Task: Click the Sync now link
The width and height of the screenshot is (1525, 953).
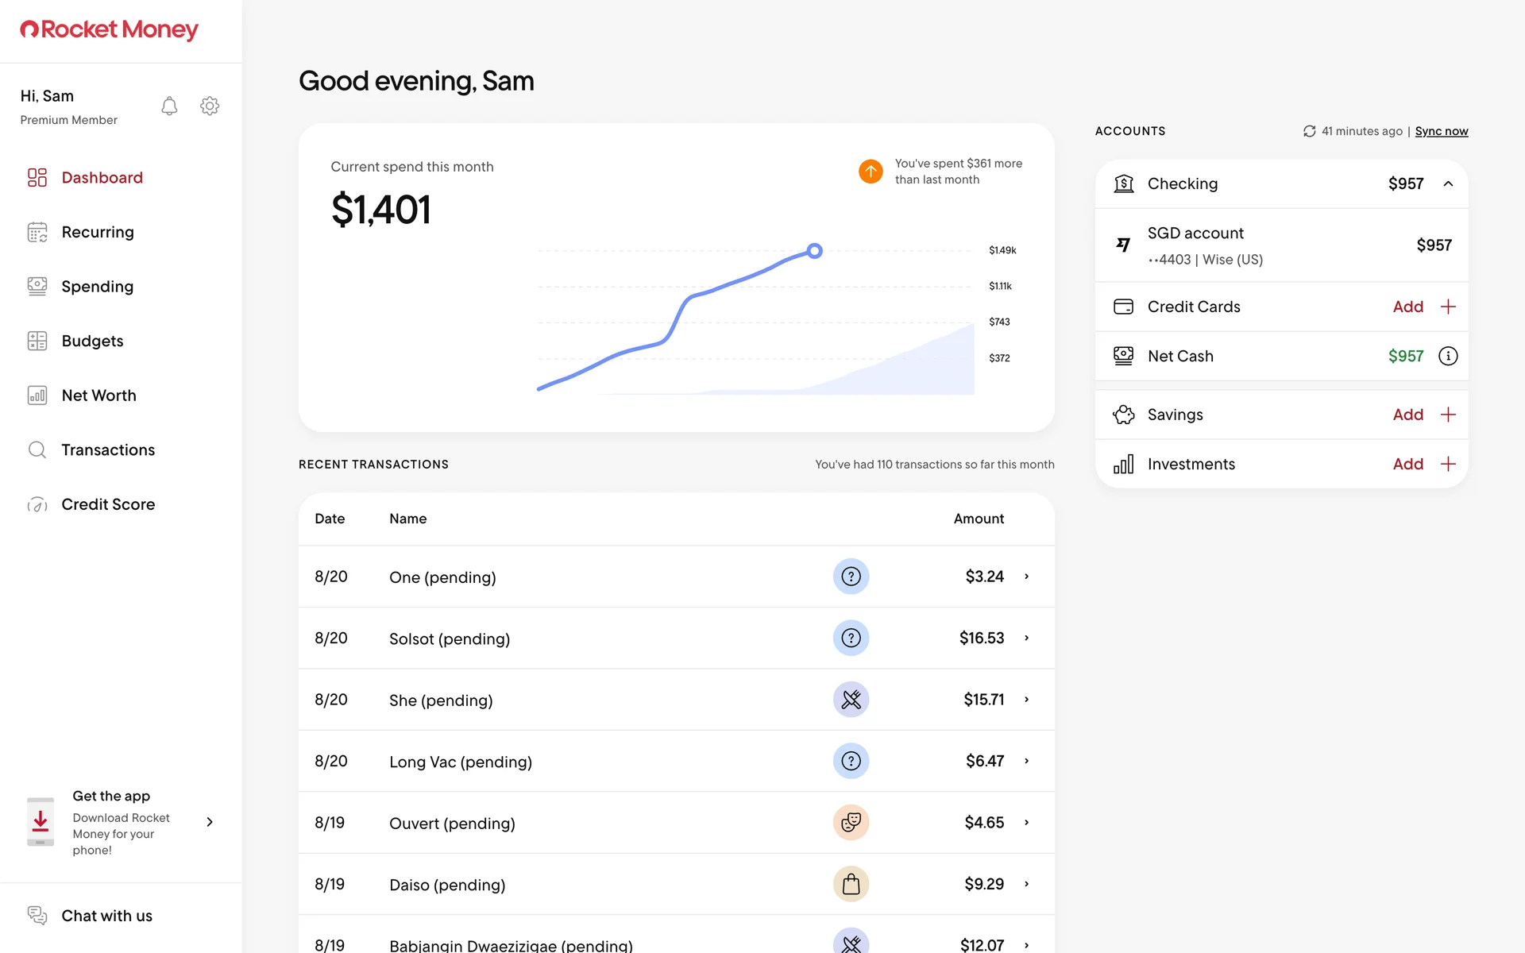Action: (x=1441, y=131)
